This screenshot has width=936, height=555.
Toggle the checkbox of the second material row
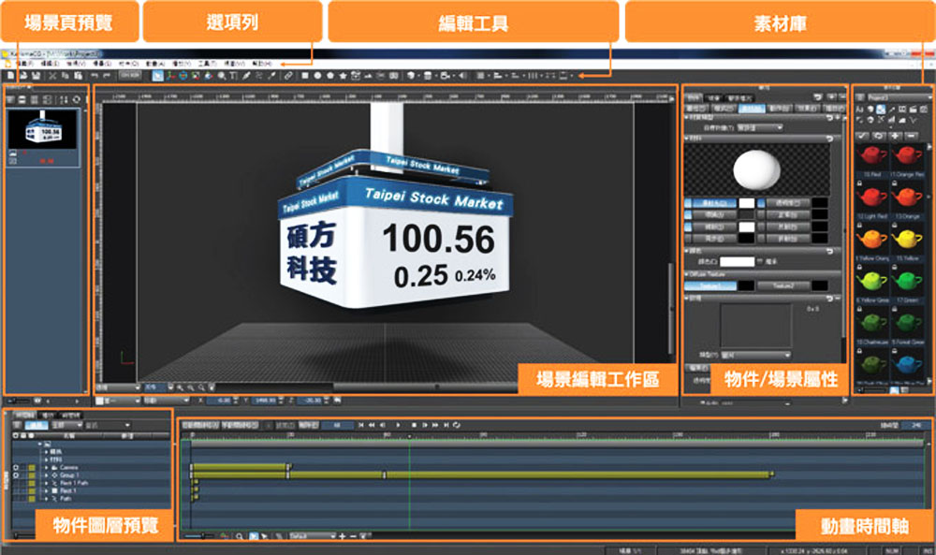pyautogui.click(x=688, y=215)
